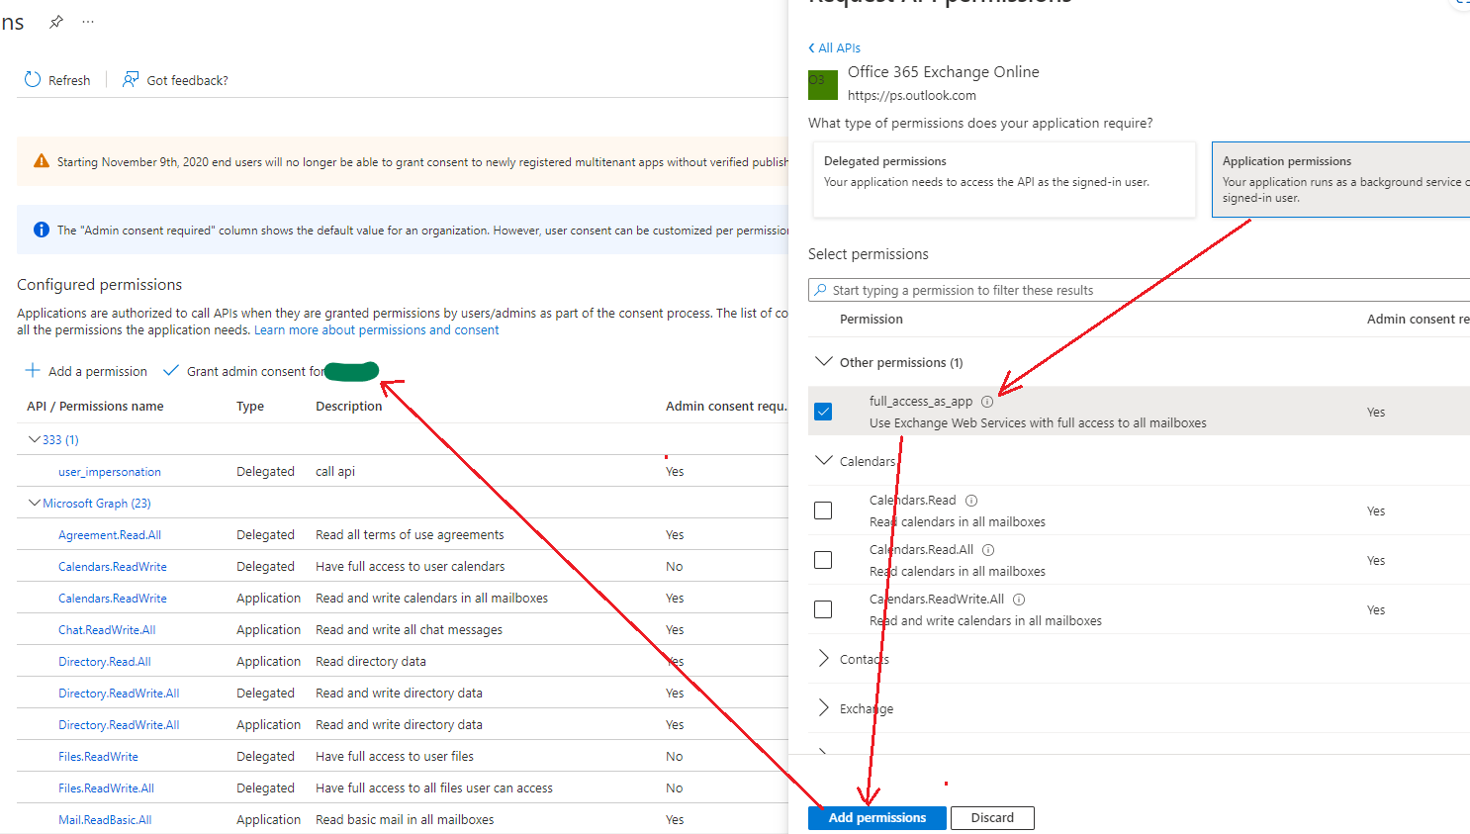The height and width of the screenshot is (834, 1470).
Task: Click the Office 365 Exchange Online logo
Action: (x=823, y=85)
